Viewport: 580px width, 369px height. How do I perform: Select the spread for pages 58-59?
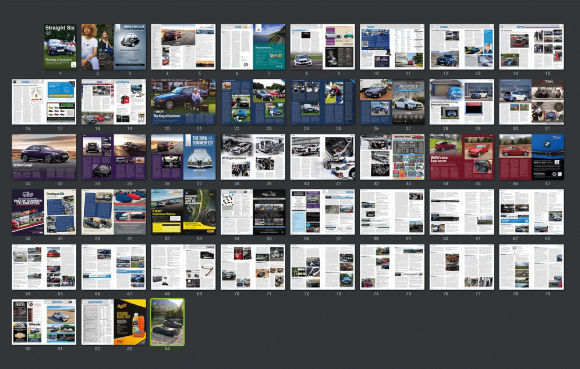pyautogui.click(x=392, y=212)
